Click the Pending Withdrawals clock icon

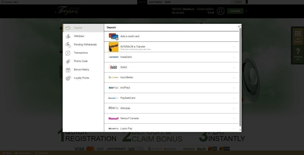click(x=68, y=45)
